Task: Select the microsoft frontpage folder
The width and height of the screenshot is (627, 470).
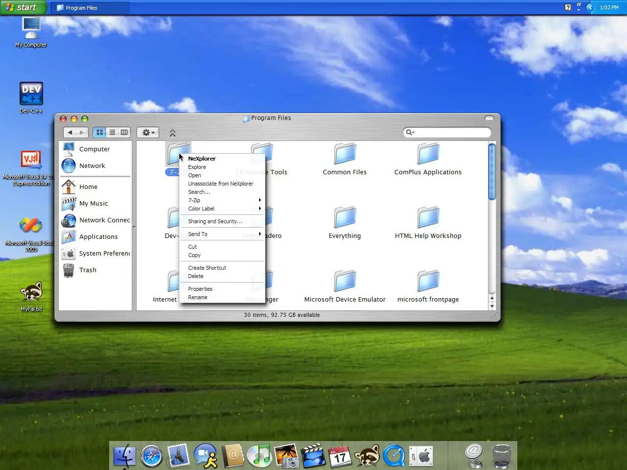Action: pos(428,287)
